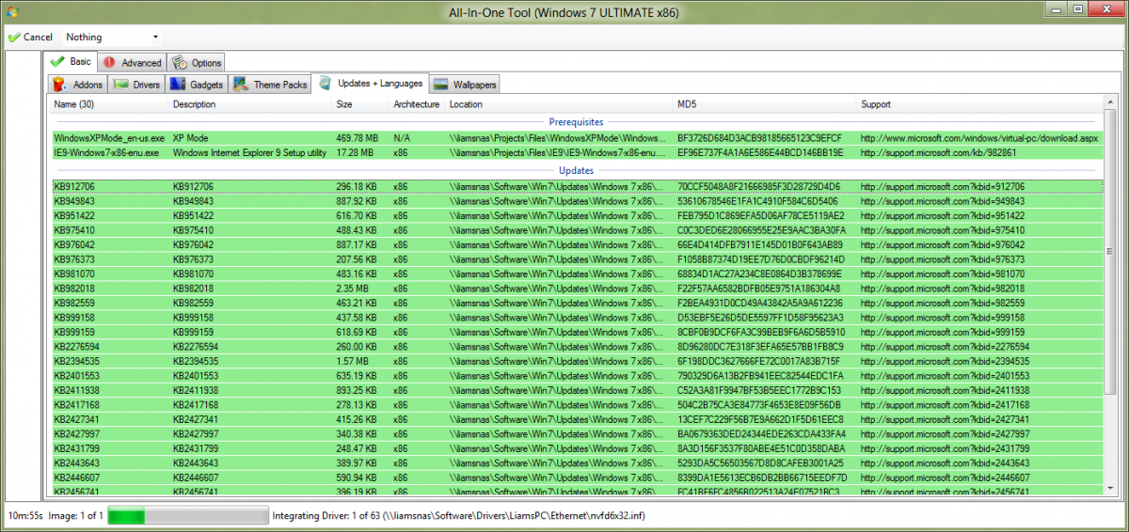Click the Drivers tab hardware icon

click(x=120, y=85)
